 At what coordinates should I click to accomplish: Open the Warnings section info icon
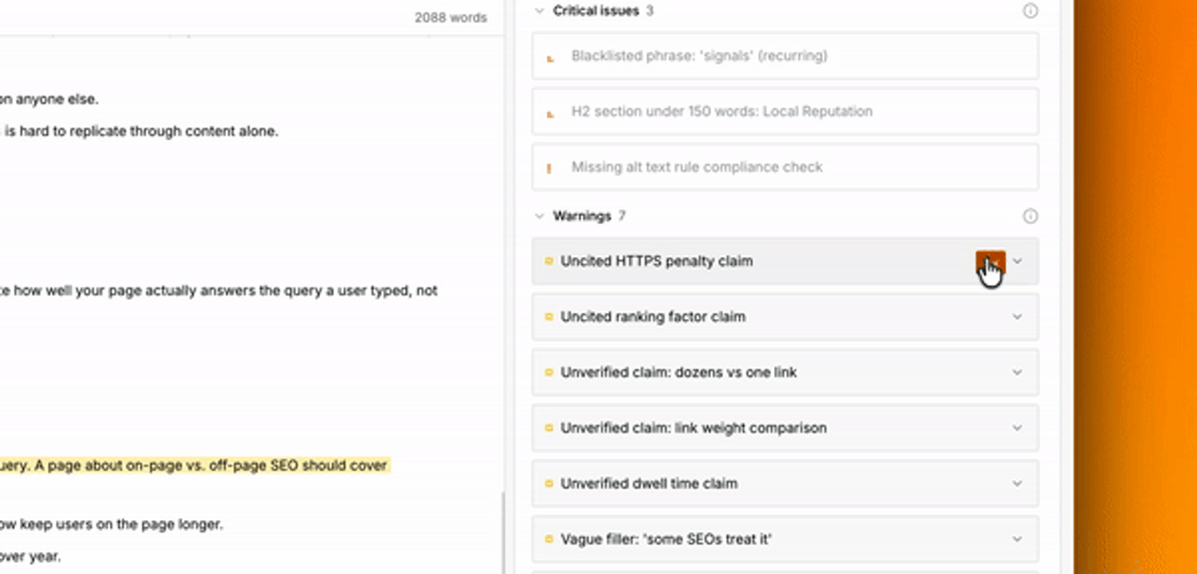point(1030,216)
